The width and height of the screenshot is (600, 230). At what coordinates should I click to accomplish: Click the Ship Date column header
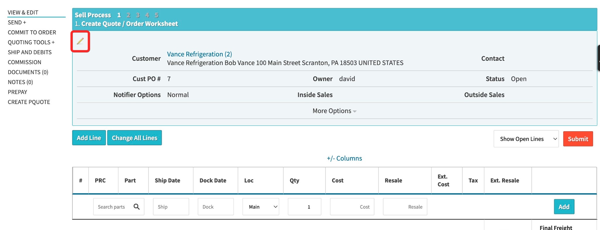(x=168, y=180)
